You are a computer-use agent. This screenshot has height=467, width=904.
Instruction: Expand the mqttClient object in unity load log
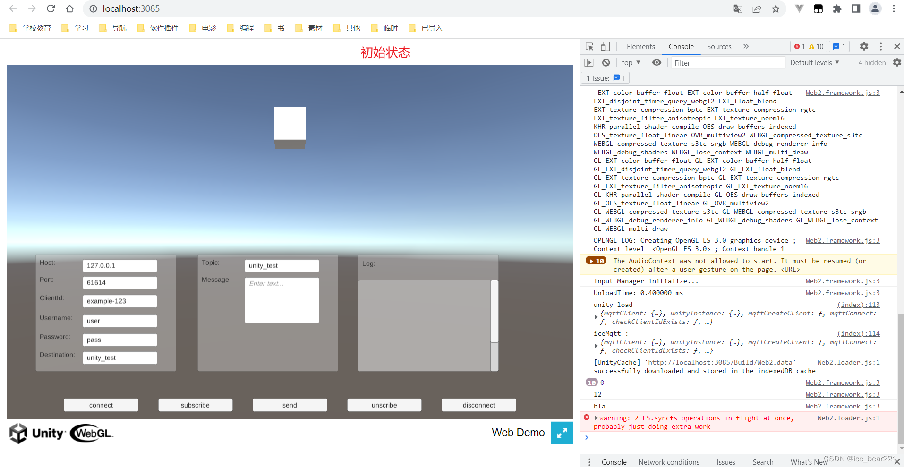[596, 317]
